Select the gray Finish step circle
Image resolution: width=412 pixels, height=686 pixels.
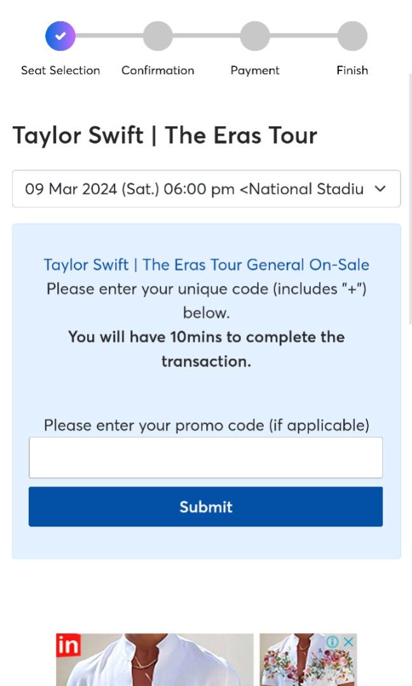pos(352,36)
